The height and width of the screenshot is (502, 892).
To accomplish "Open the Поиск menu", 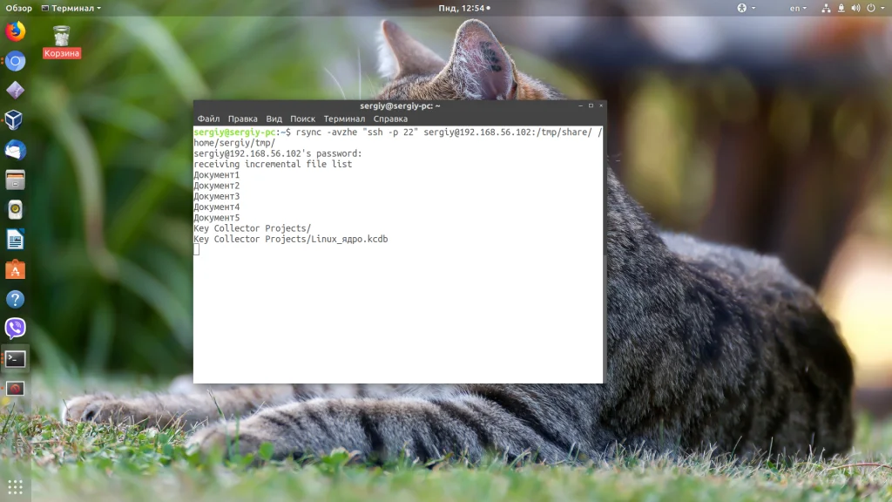I will coord(302,119).
